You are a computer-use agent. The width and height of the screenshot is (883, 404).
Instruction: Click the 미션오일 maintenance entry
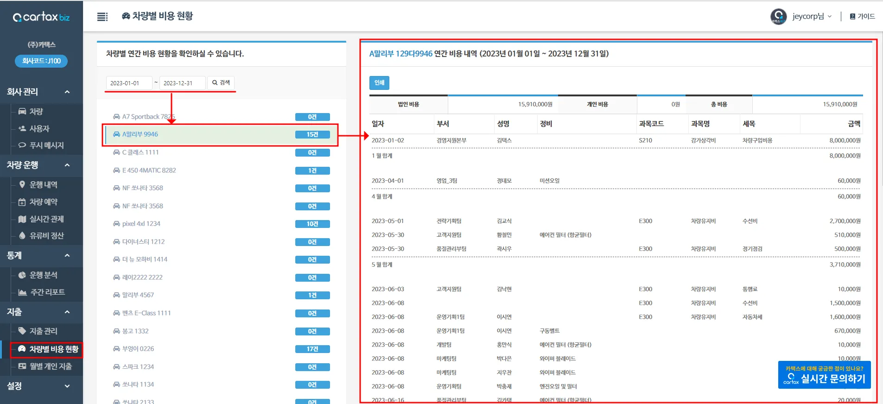(549, 181)
